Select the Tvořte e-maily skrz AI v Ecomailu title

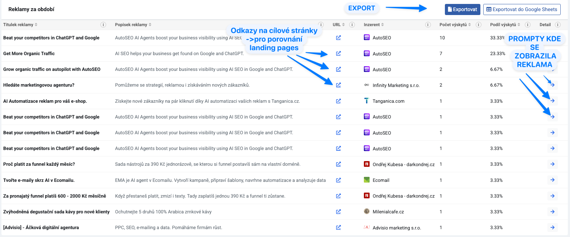click(x=39, y=180)
